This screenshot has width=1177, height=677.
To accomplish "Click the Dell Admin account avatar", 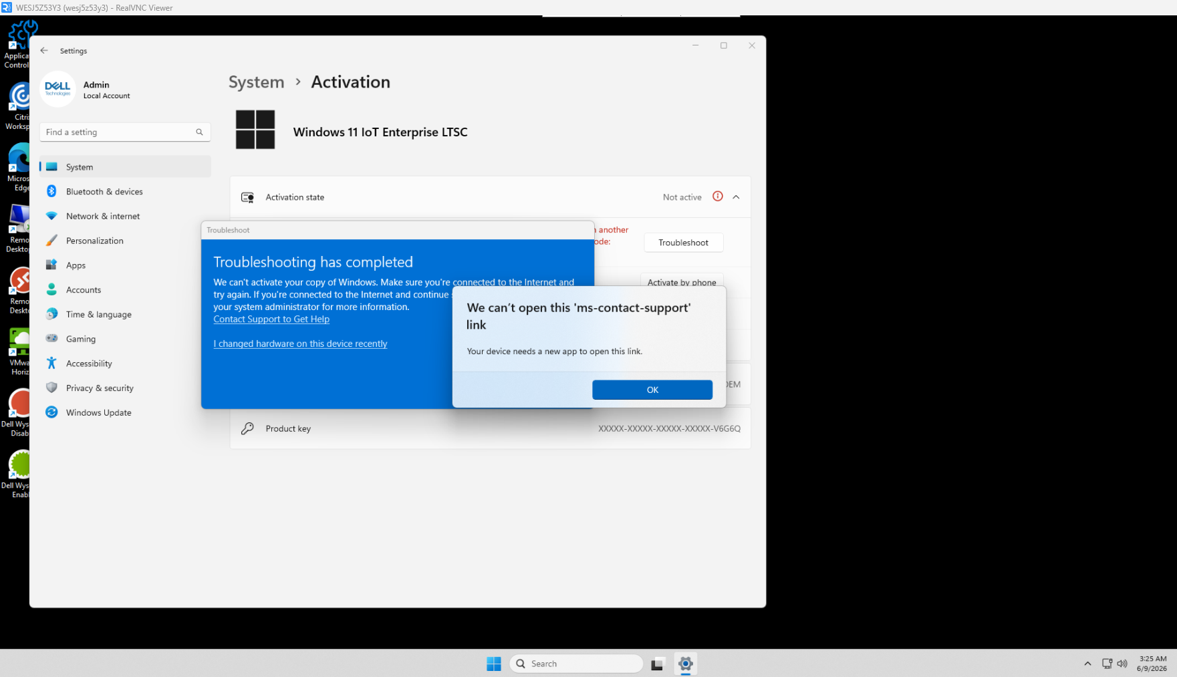I will tap(57, 89).
